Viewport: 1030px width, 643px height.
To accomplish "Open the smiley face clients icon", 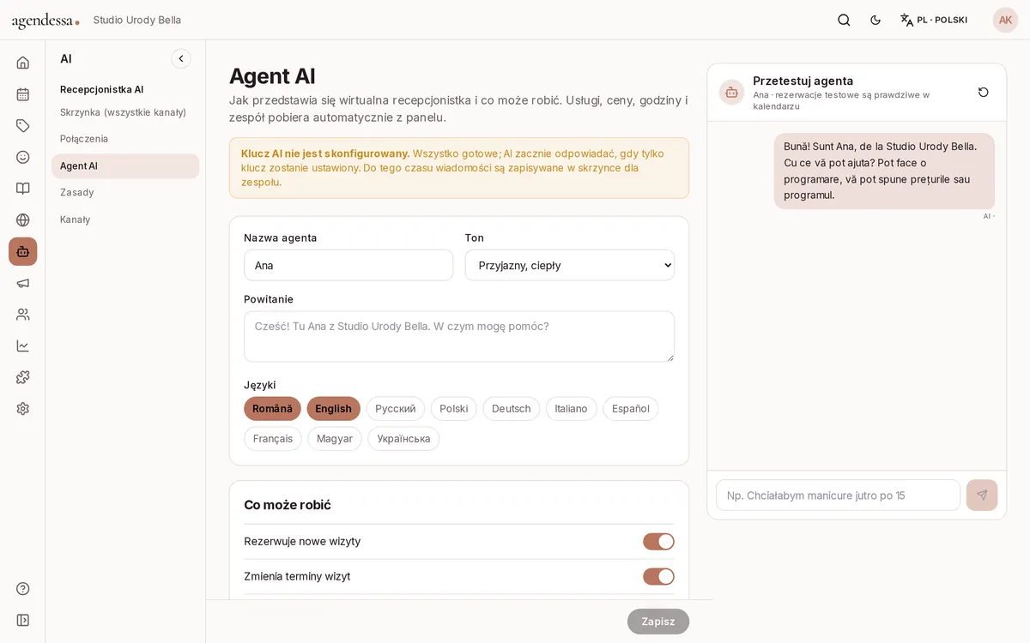I will [23, 157].
